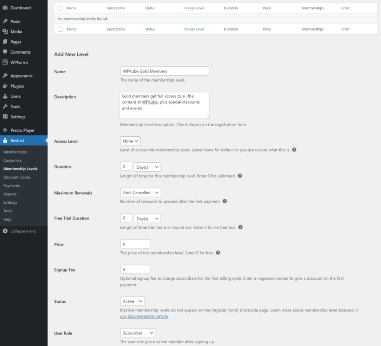Click the 'Add New Level' heading
The width and height of the screenshot is (381, 346).
pyautogui.click(x=71, y=54)
